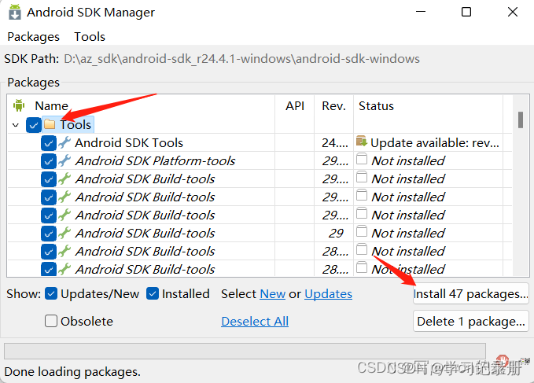
Task: Click the Tools folder icon
Action: (50, 124)
